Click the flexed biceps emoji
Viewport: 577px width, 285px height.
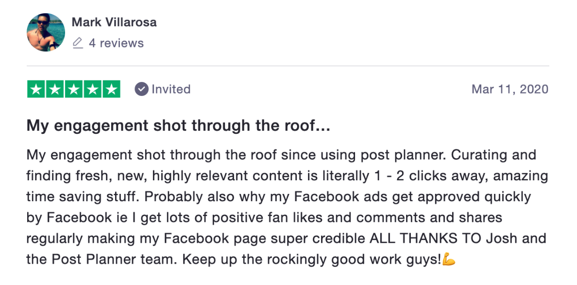pos(449,260)
